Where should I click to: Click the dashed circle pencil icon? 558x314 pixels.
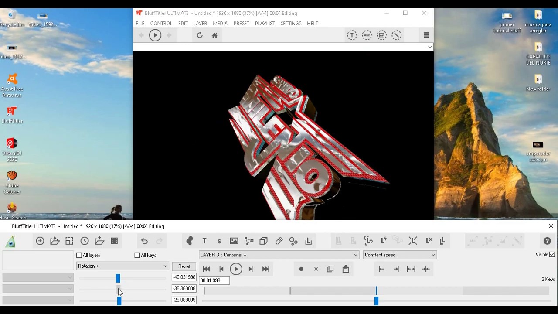(397, 35)
